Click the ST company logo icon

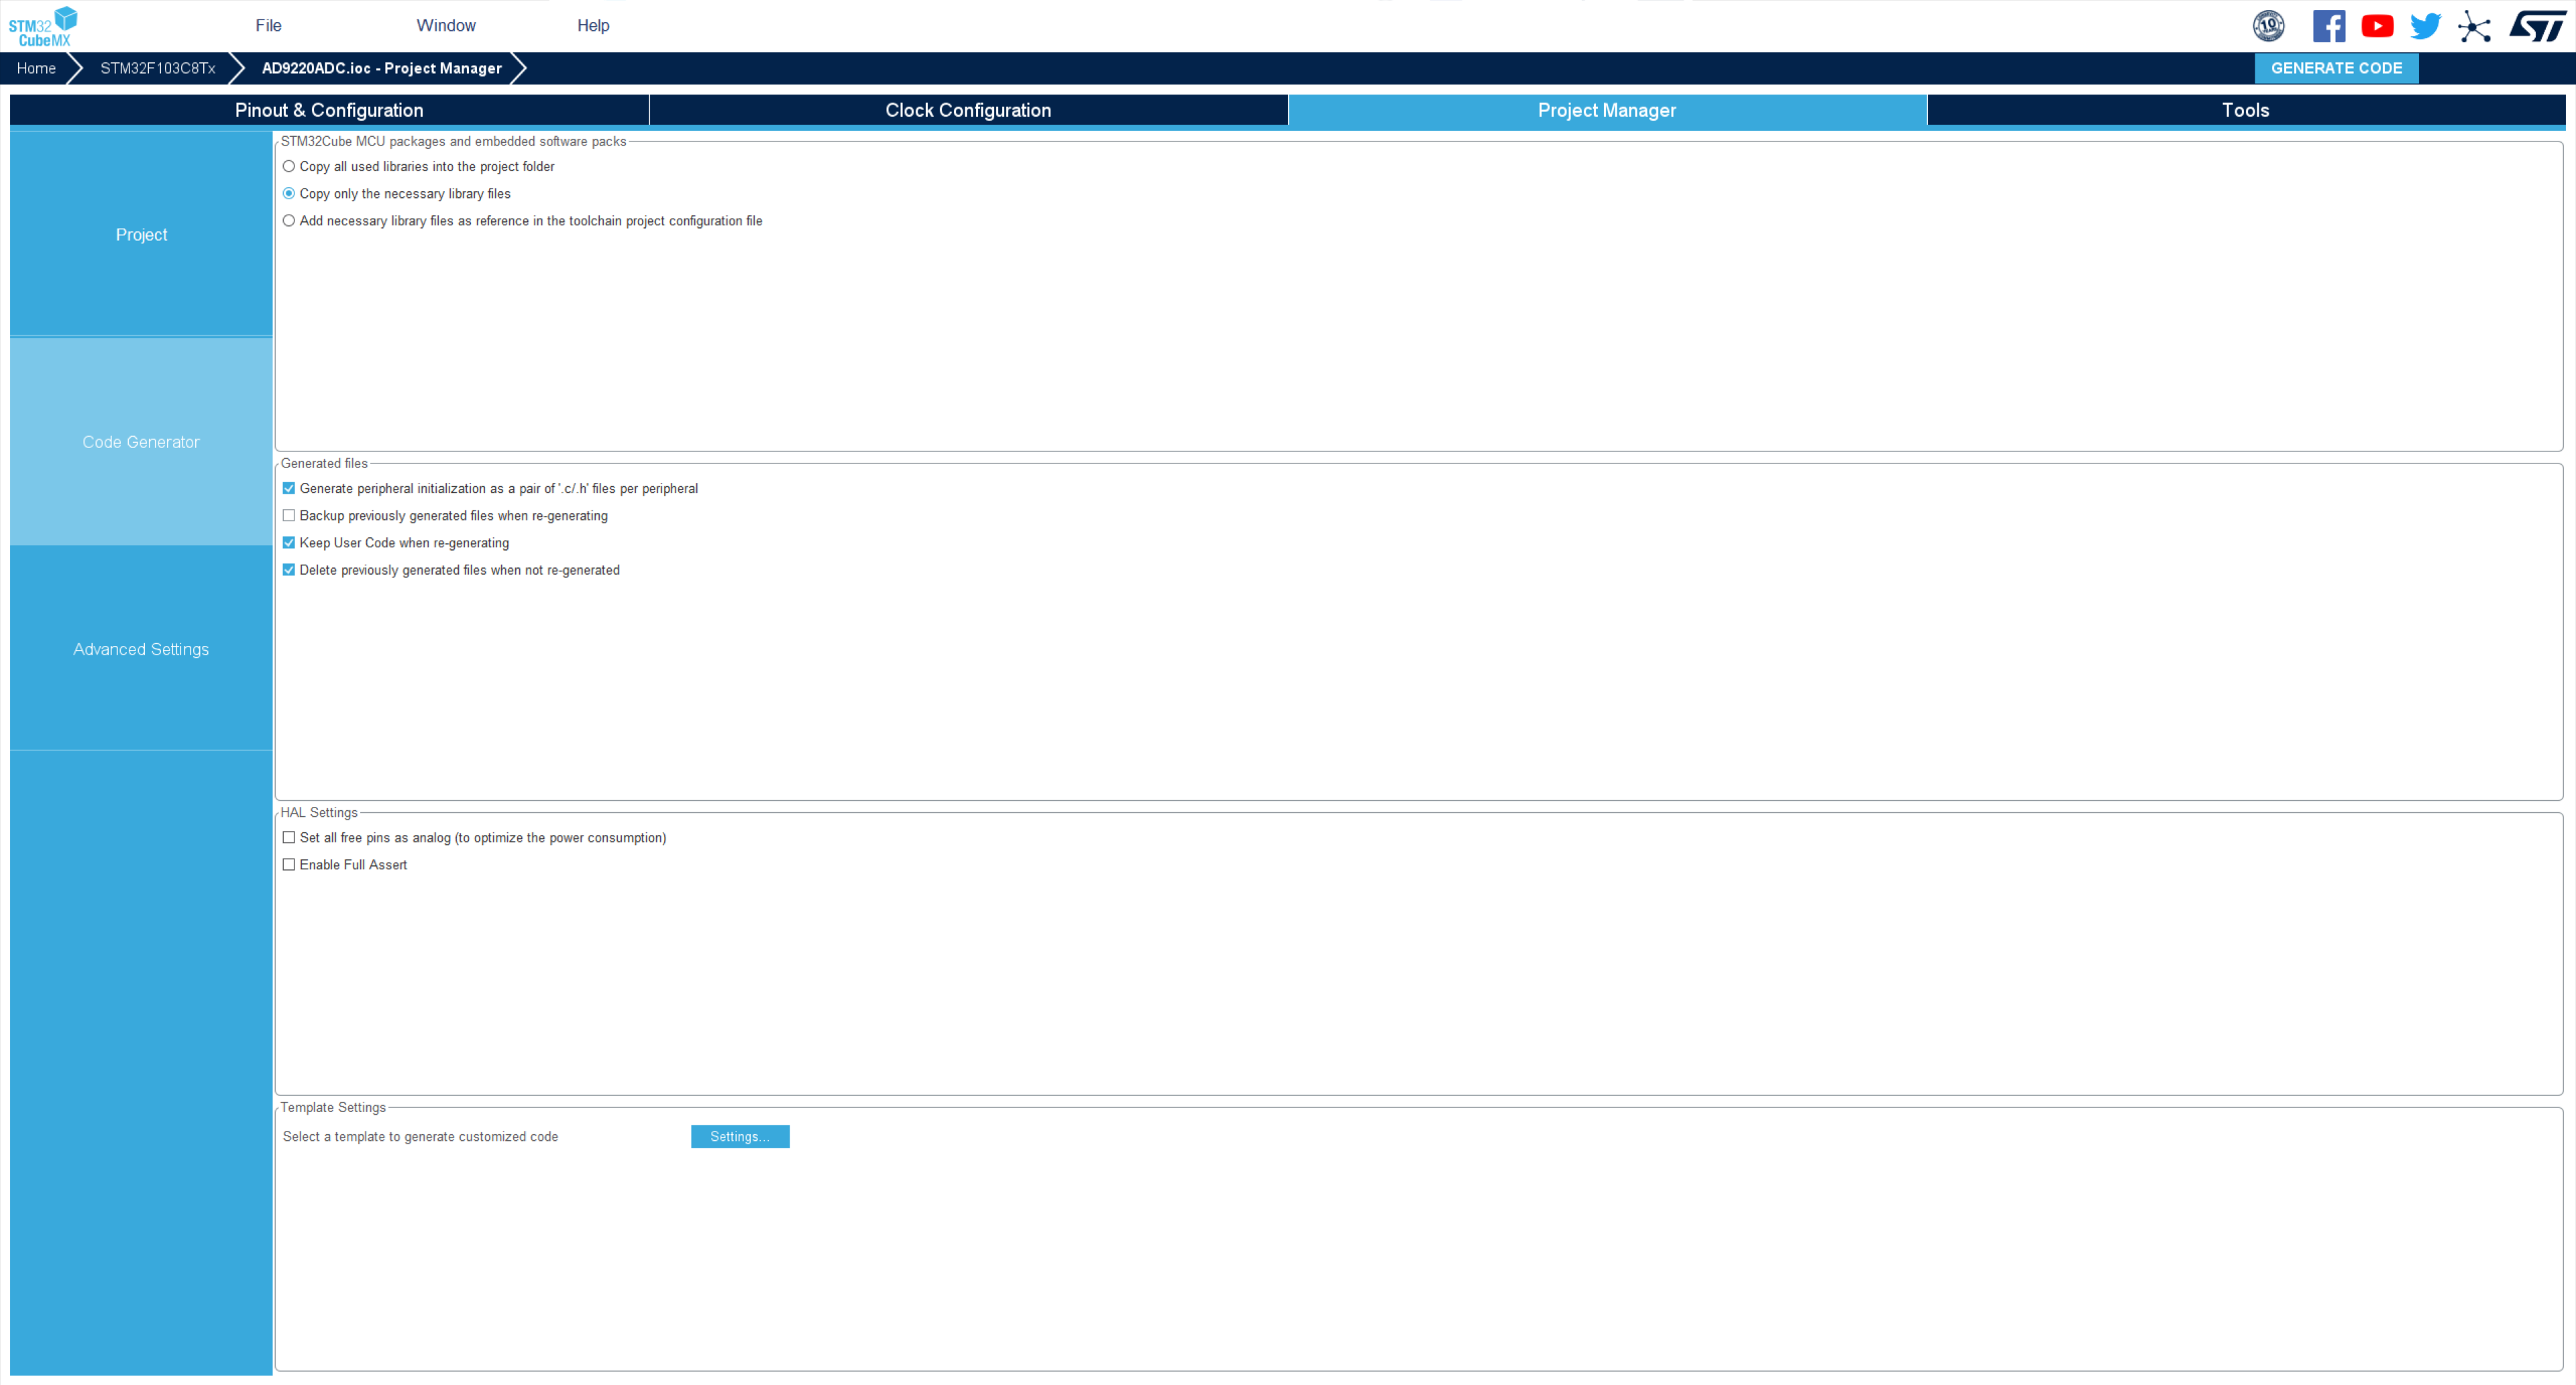point(2536,26)
